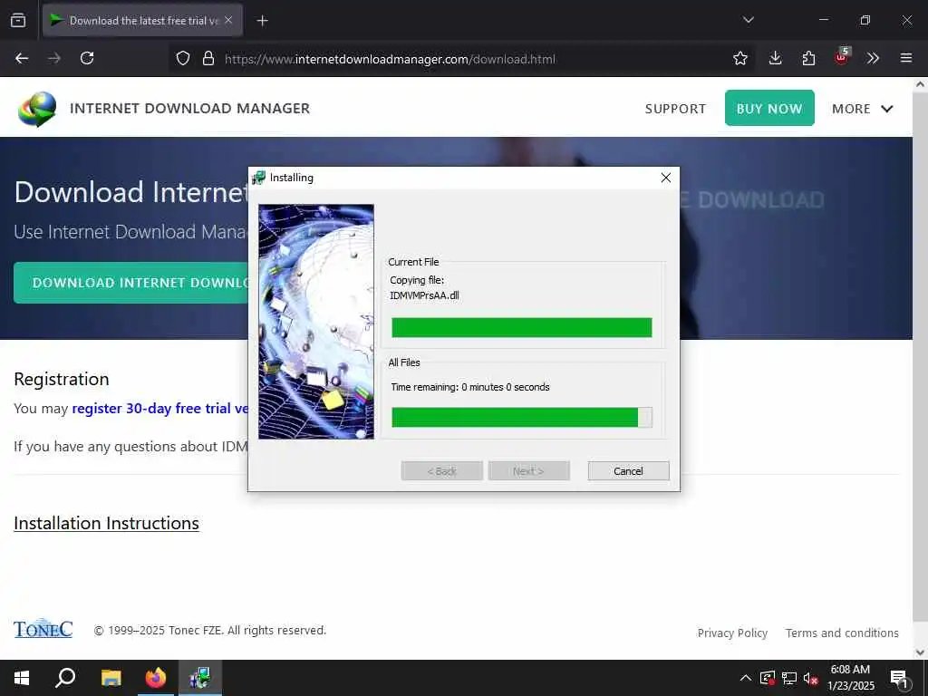Switch to Firefox in the taskbar
Image resolution: width=928 pixels, height=696 pixels.
(156, 678)
